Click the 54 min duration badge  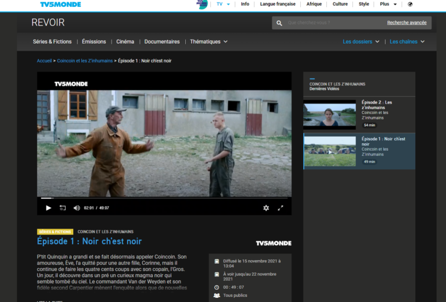369,125
